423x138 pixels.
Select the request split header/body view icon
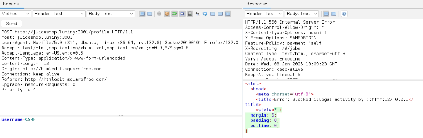[x=142, y=14]
